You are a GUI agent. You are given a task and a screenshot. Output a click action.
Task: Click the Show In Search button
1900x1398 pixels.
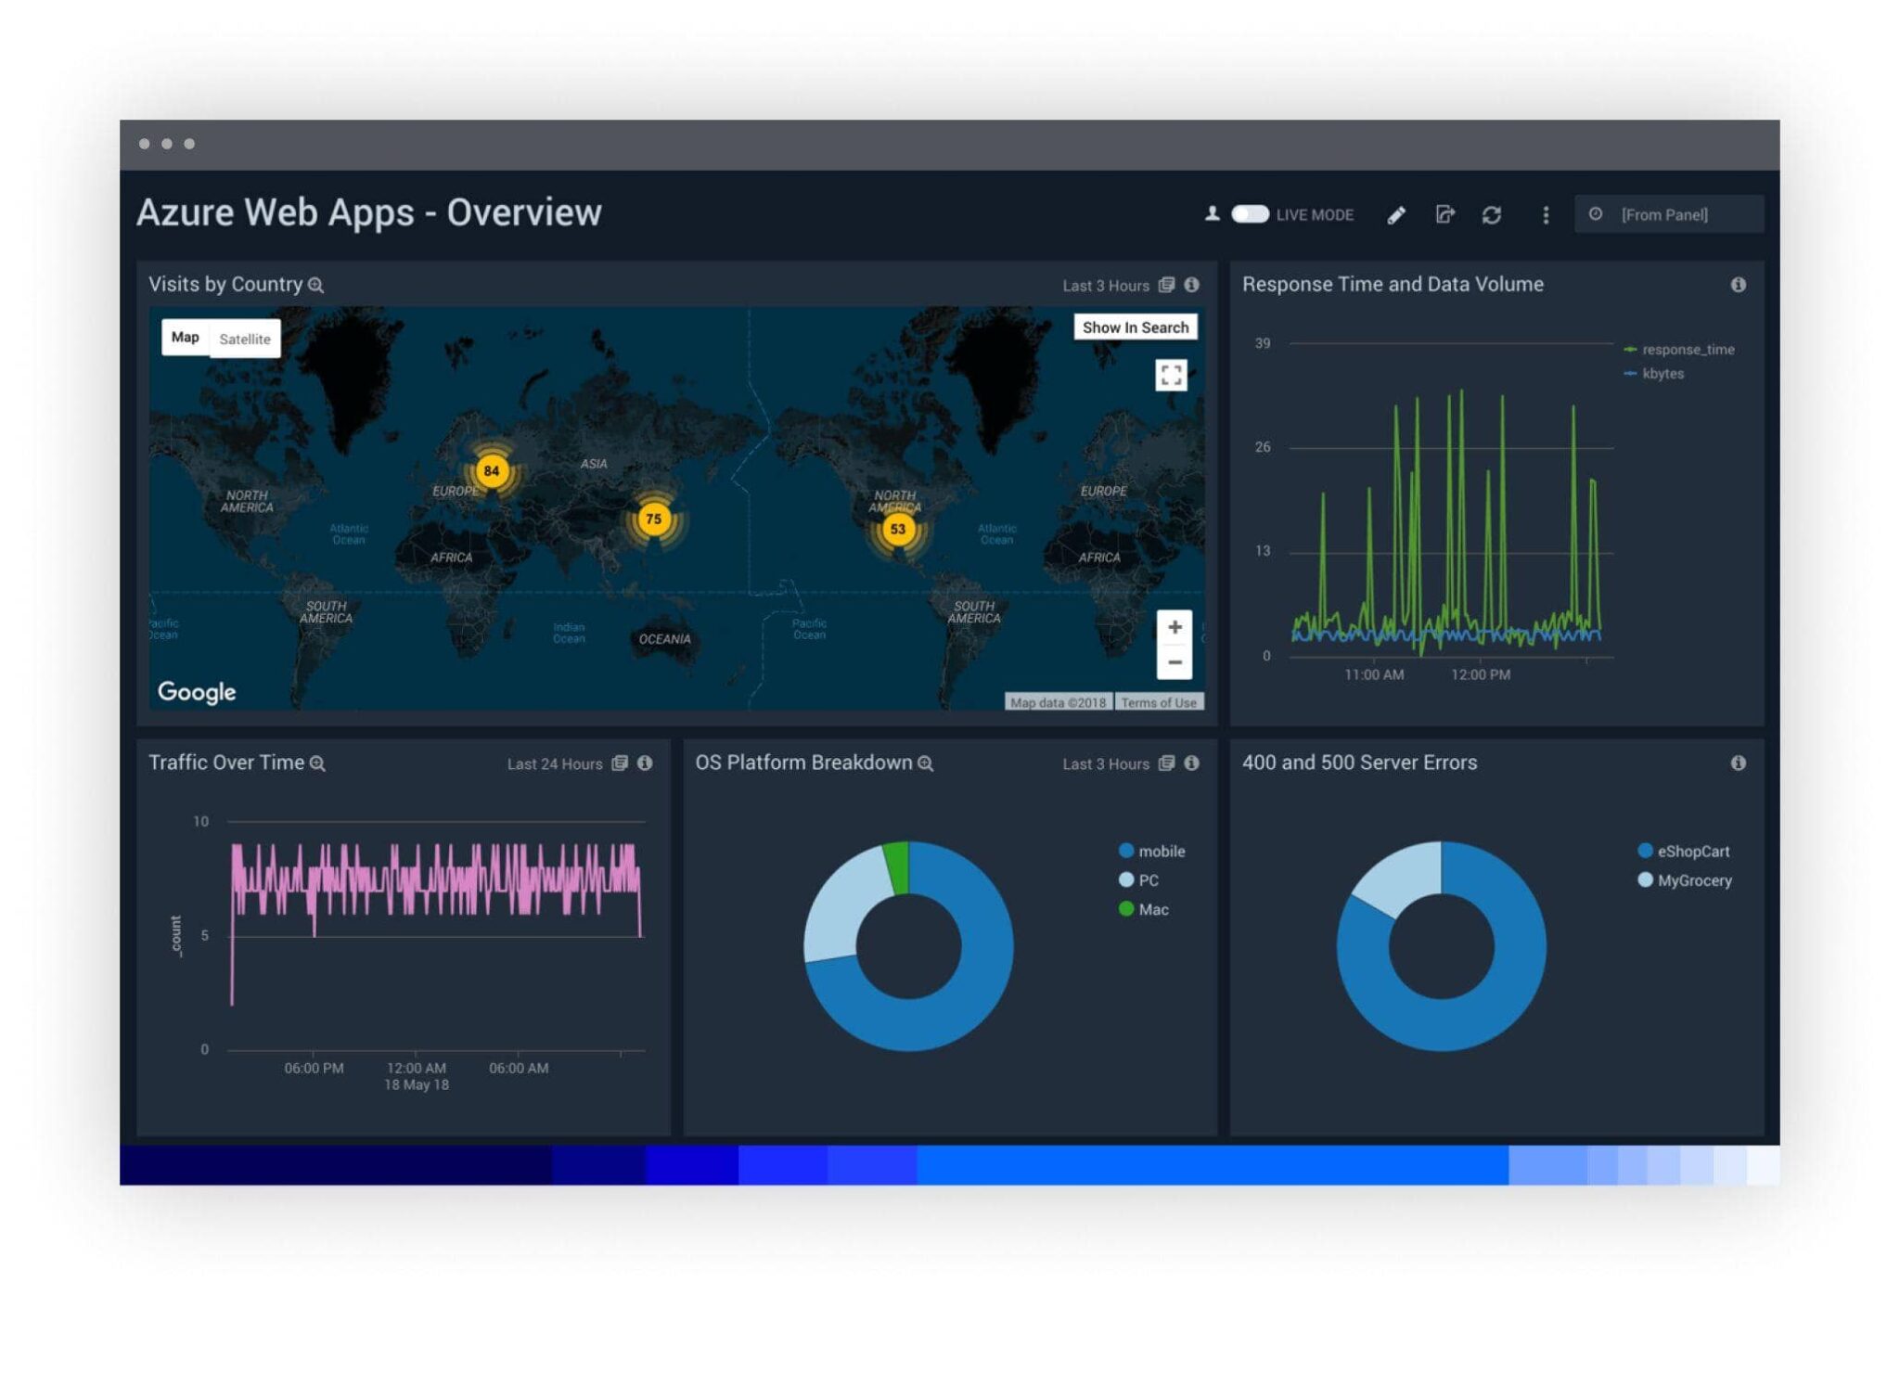[1136, 327]
